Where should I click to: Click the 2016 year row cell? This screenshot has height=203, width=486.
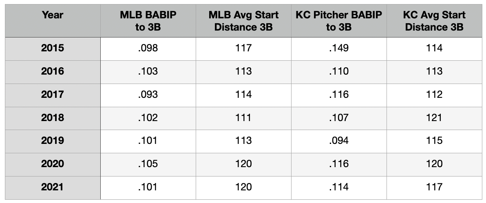pos(53,71)
